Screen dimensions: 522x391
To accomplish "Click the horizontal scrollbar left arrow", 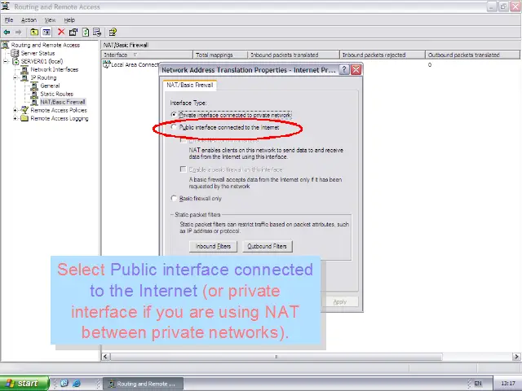I will coord(105,357).
